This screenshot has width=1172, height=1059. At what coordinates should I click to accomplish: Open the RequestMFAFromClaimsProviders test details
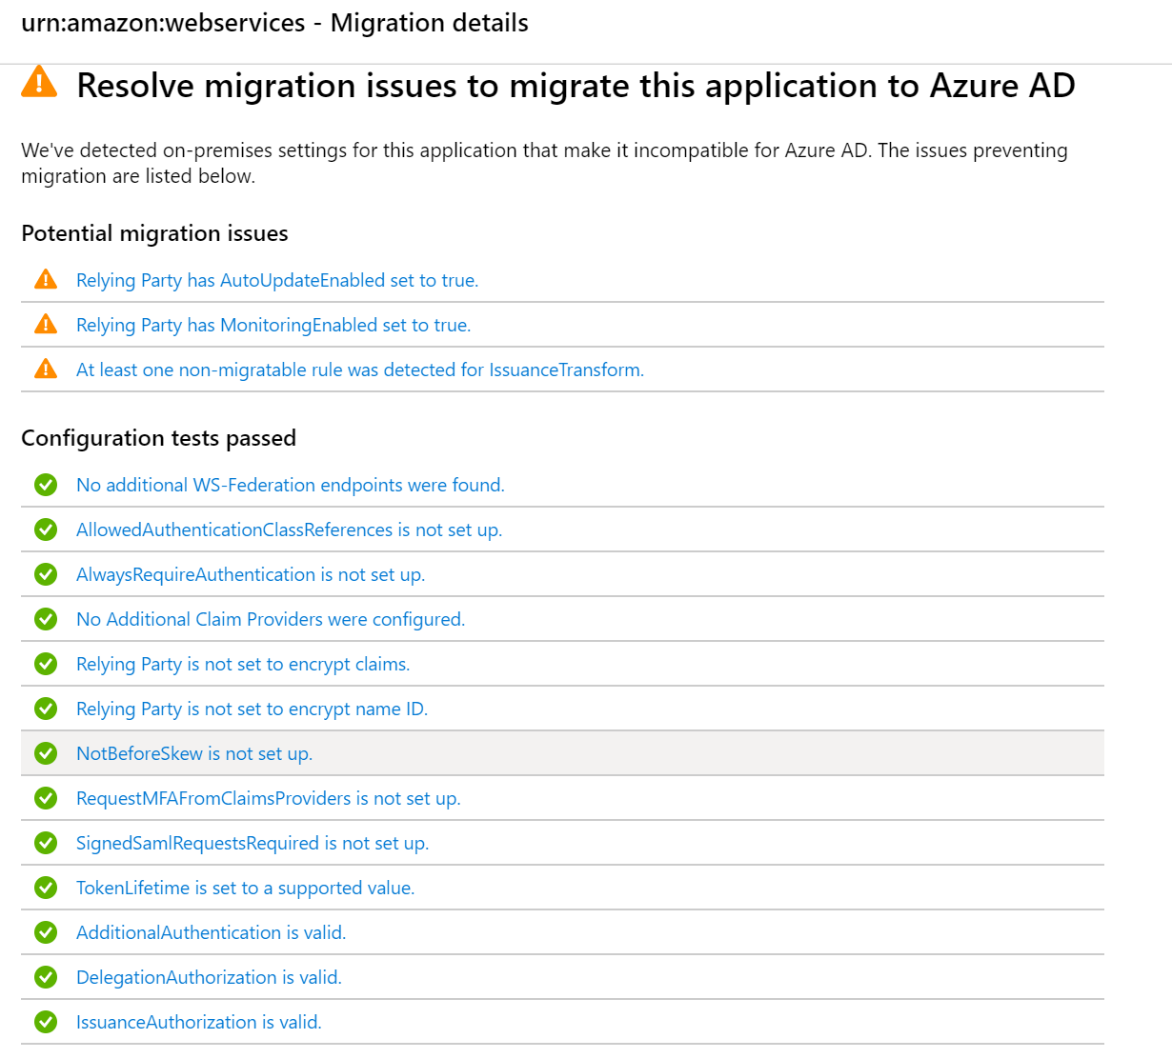click(x=269, y=798)
